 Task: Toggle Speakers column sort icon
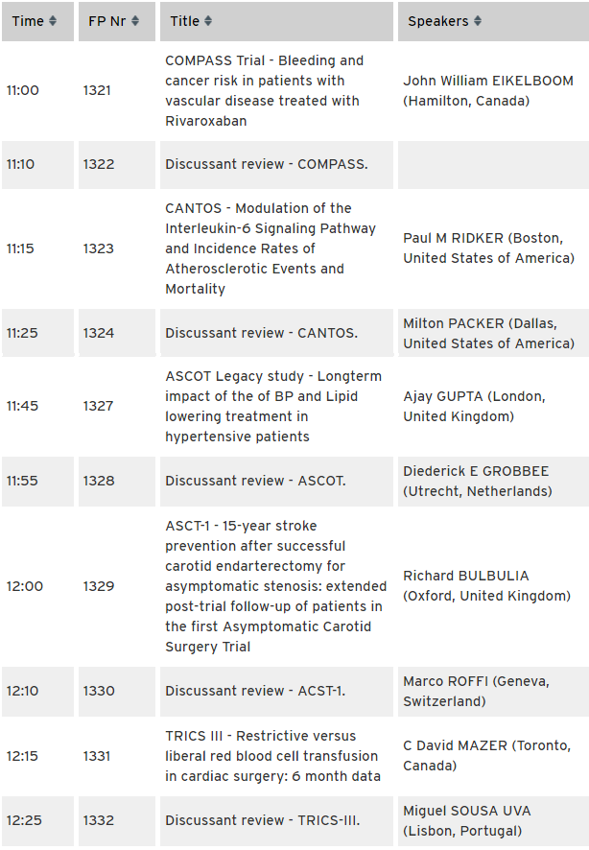click(478, 21)
